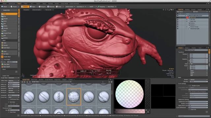Switch to the Paint Tools tab
Viewport: 211px width, 118px height.
point(34,80)
